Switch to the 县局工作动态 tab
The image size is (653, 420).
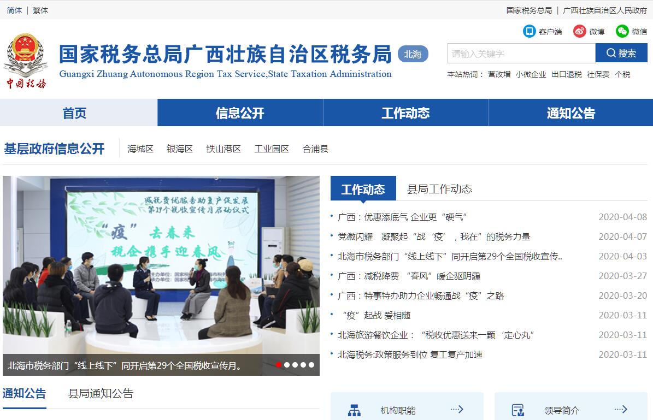pos(439,189)
